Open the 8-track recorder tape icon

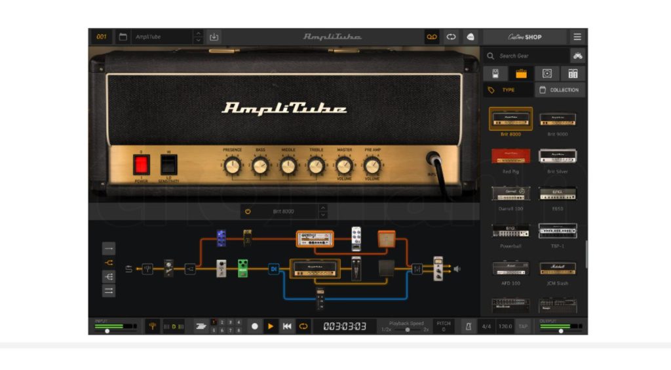(431, 37)
